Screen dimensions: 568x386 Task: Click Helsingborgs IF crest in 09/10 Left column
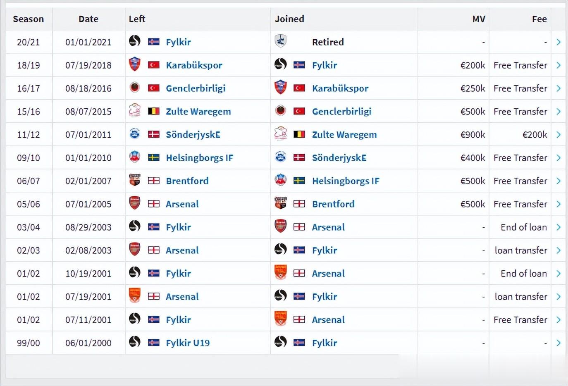click(135, 157)
